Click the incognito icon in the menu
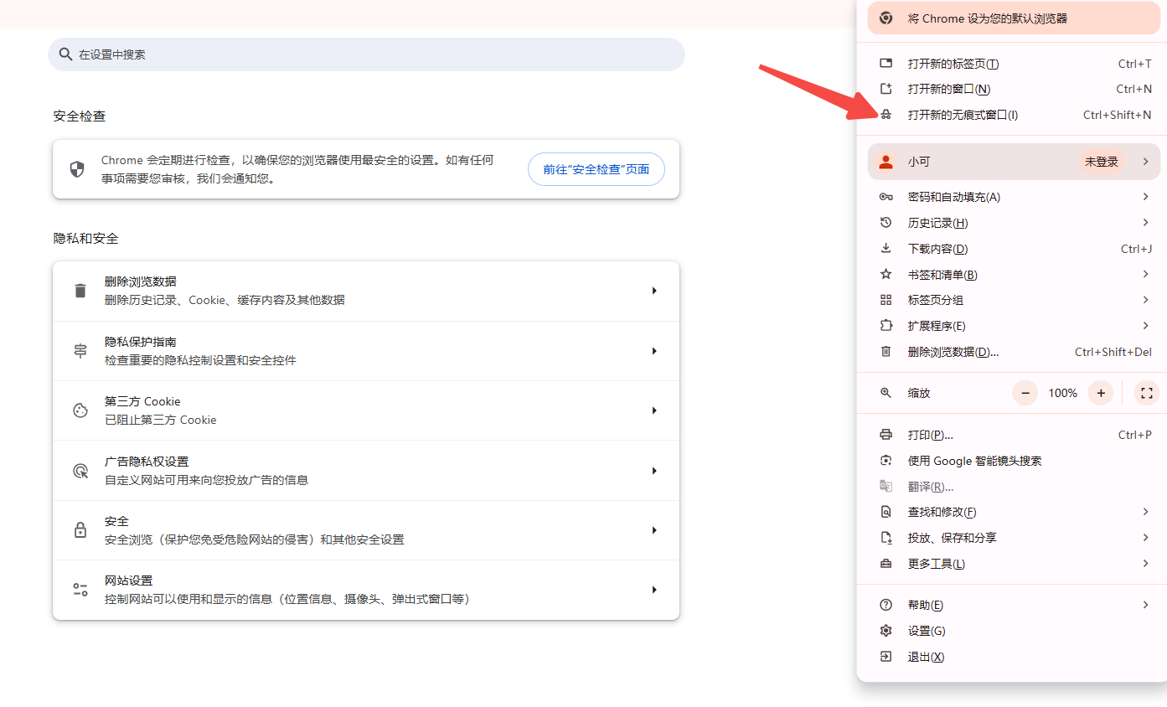The image size is (1167, 707). [886, 115]
